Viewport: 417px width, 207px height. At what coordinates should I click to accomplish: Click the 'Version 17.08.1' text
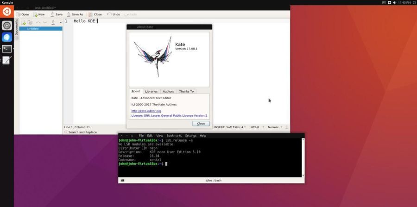tap(186, 49)
